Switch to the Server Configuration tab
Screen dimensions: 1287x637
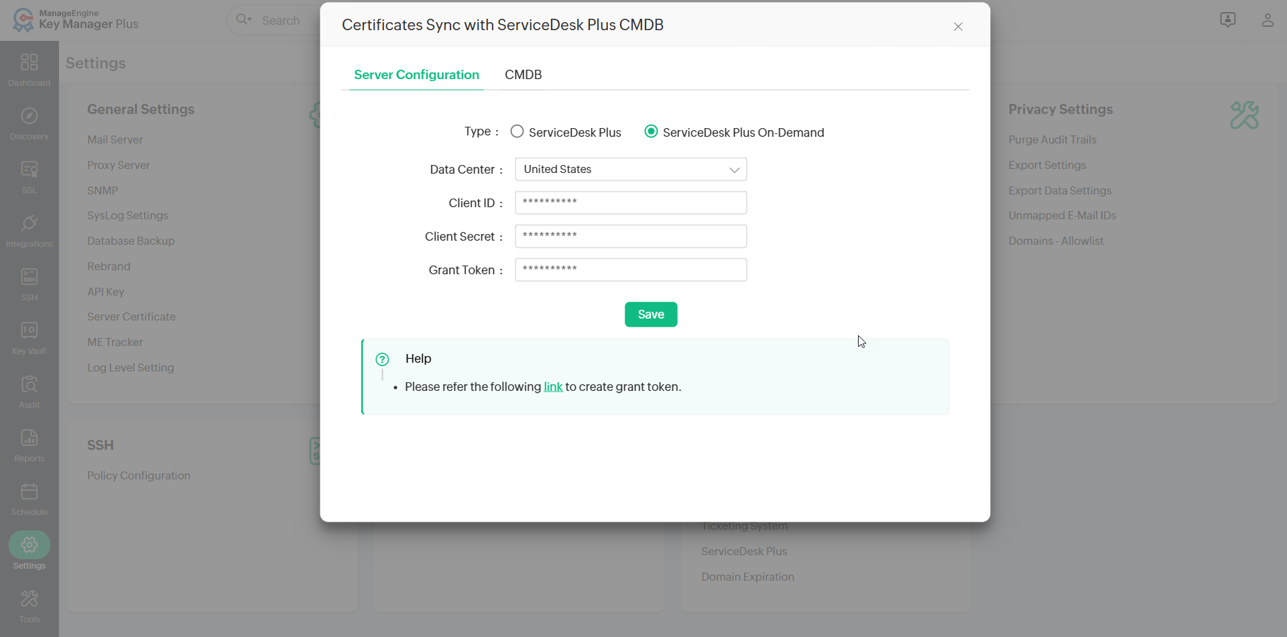coord(416,75)
